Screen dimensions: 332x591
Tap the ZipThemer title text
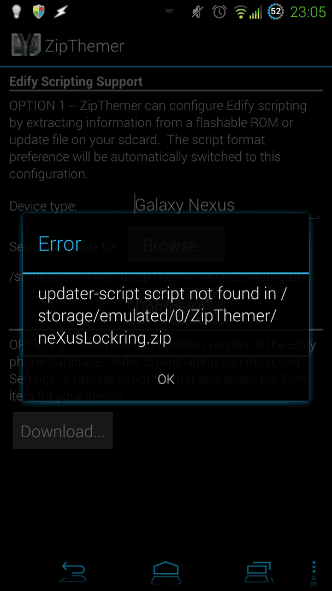85,46
